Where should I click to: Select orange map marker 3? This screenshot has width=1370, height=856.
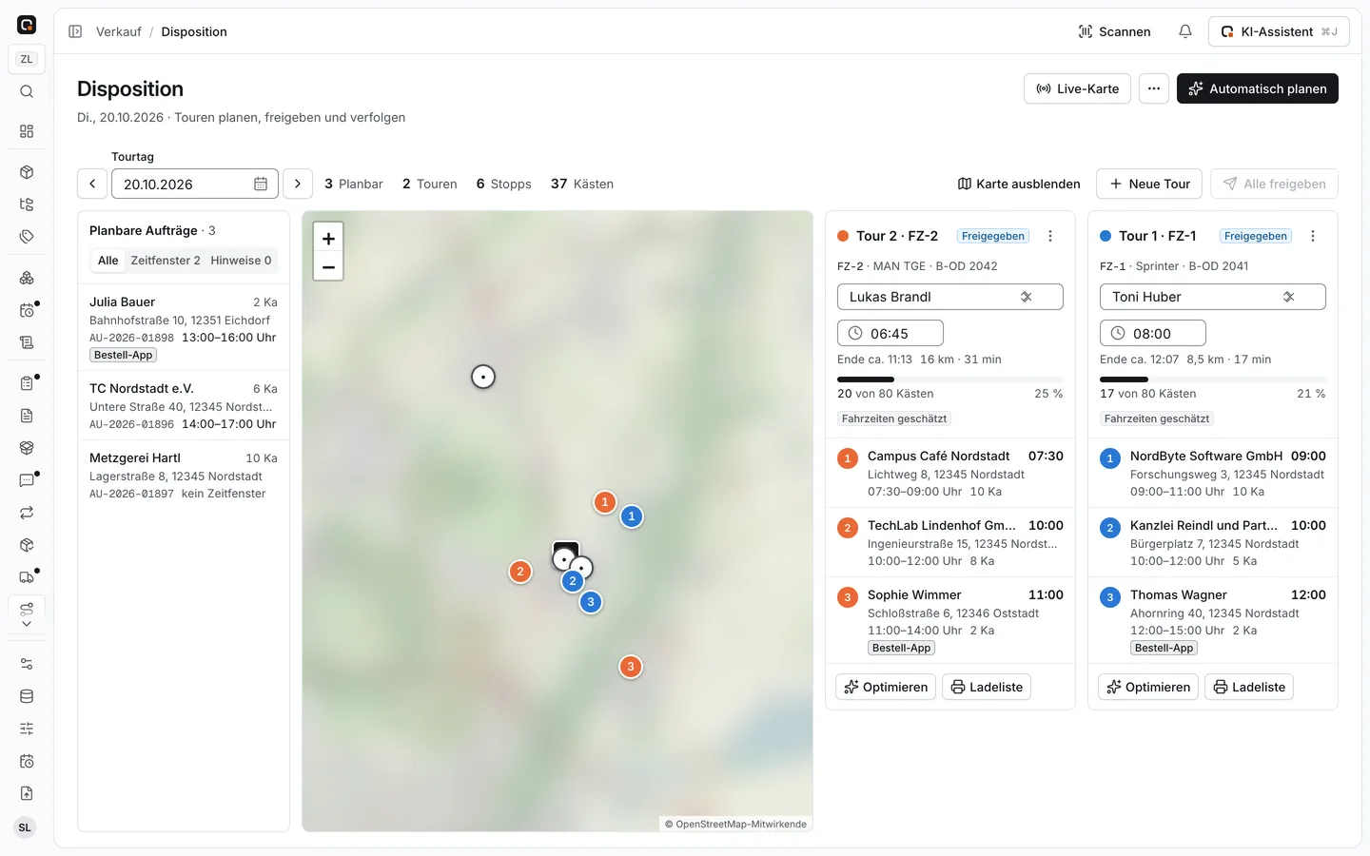630,667
